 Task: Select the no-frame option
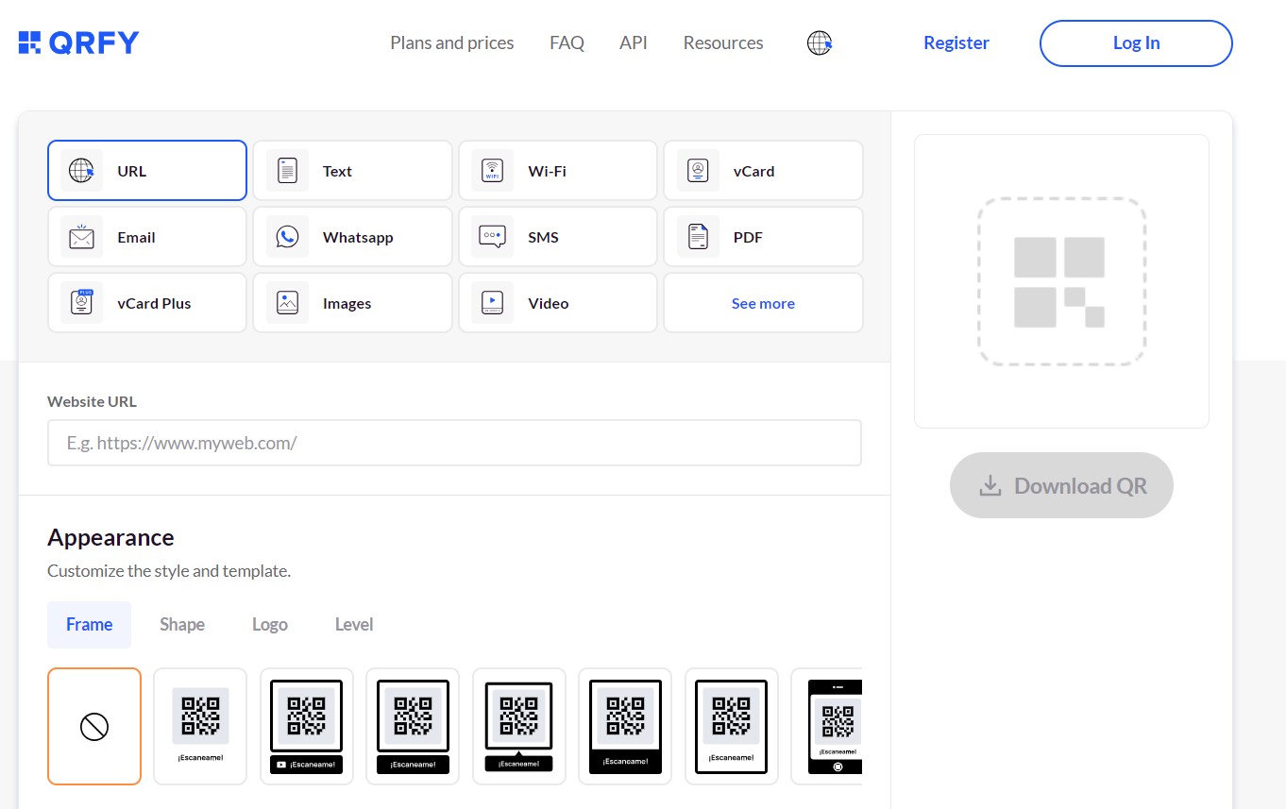coord(94,726)
